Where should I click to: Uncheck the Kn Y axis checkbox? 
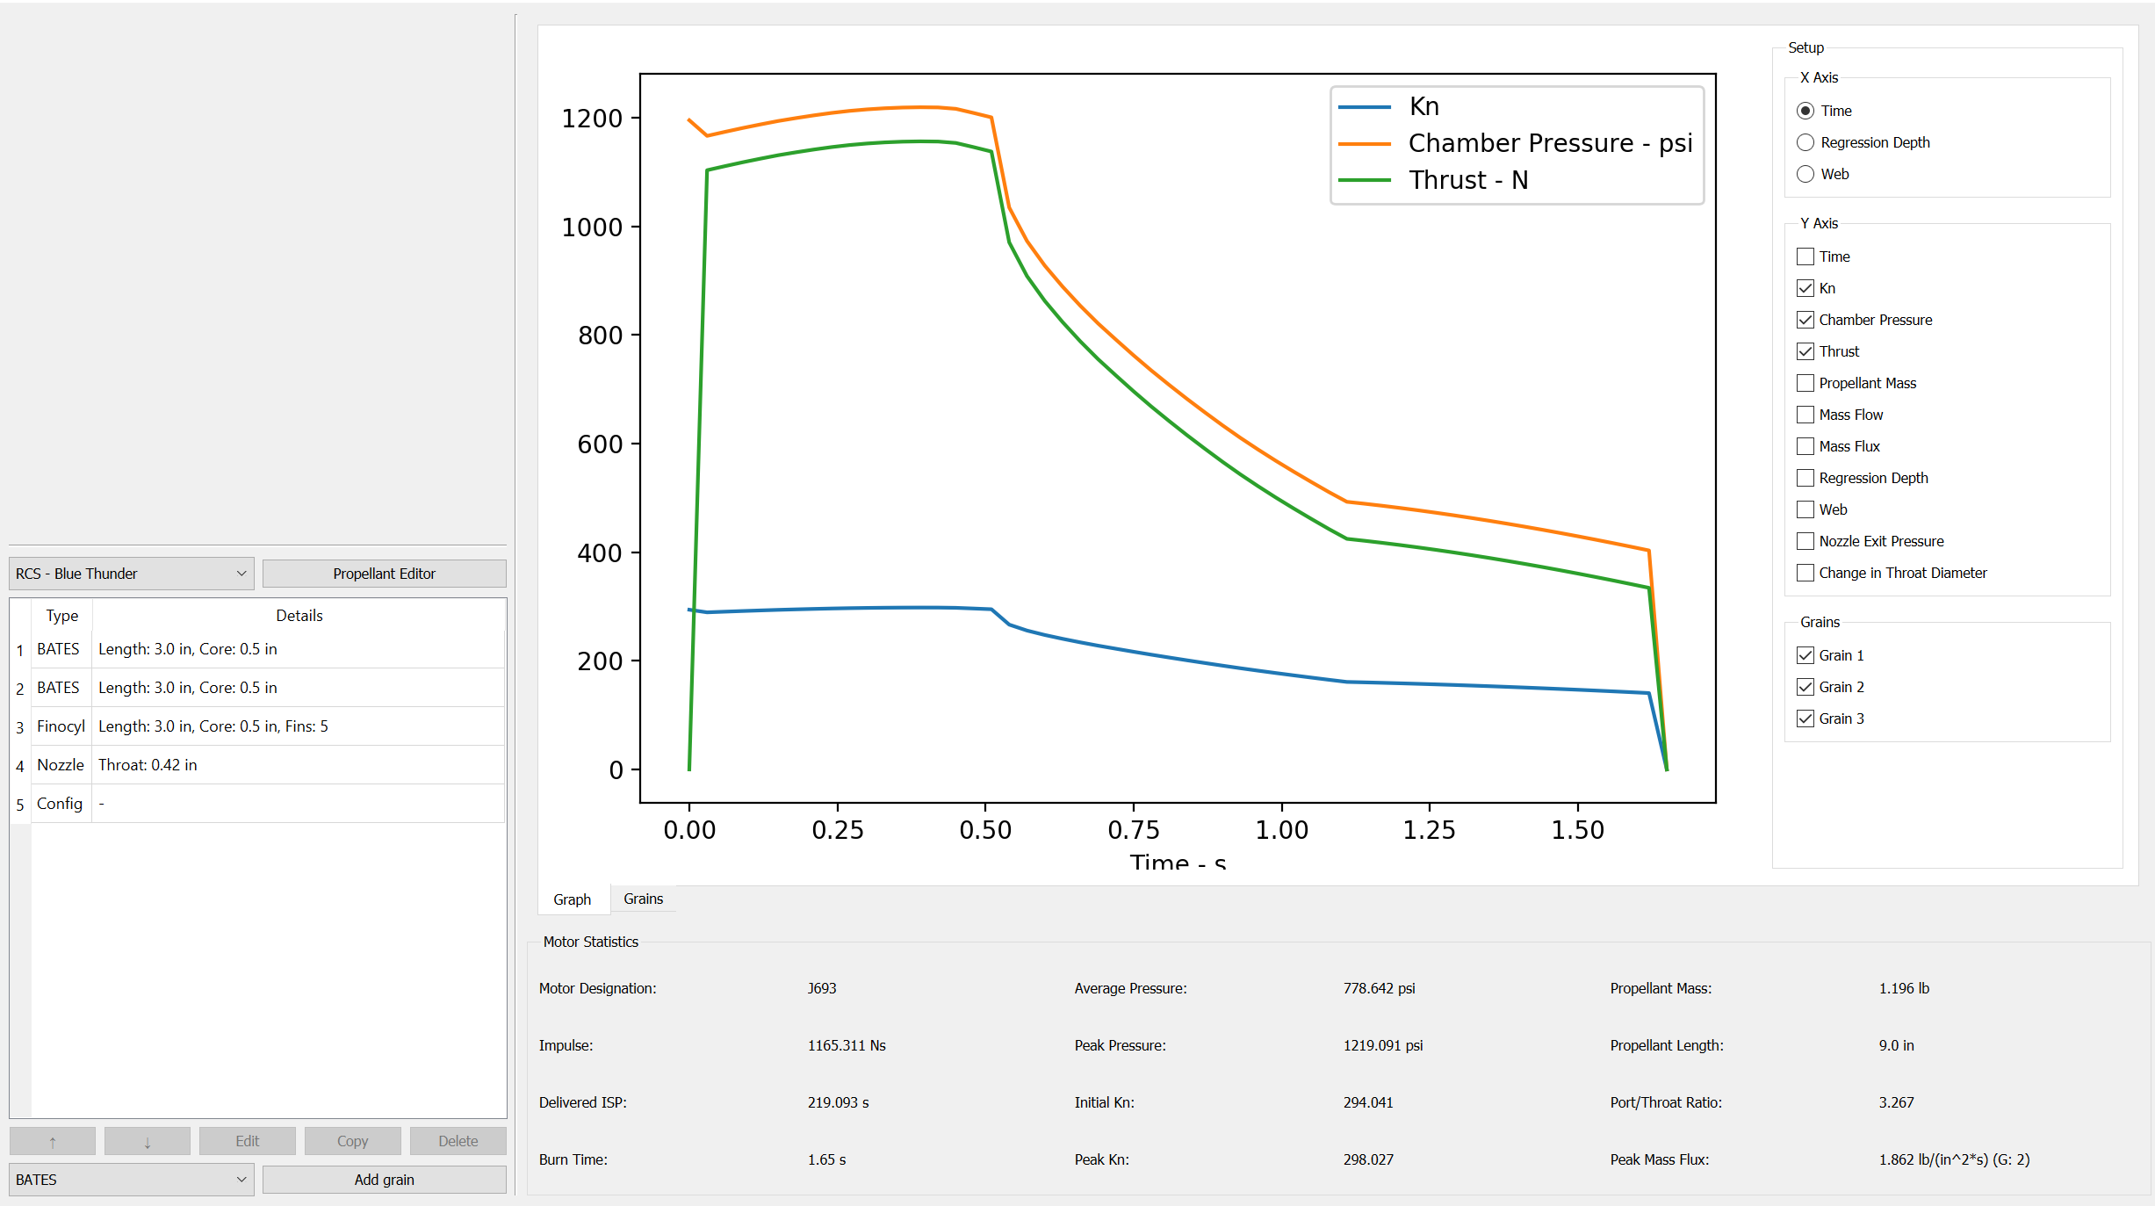pos(1805,288)
